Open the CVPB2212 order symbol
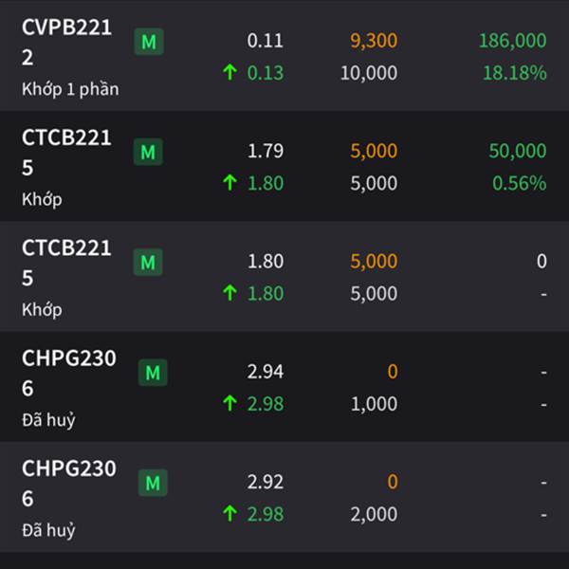The width and height of the screenshot is (569, 569). (x=66, y=43)
